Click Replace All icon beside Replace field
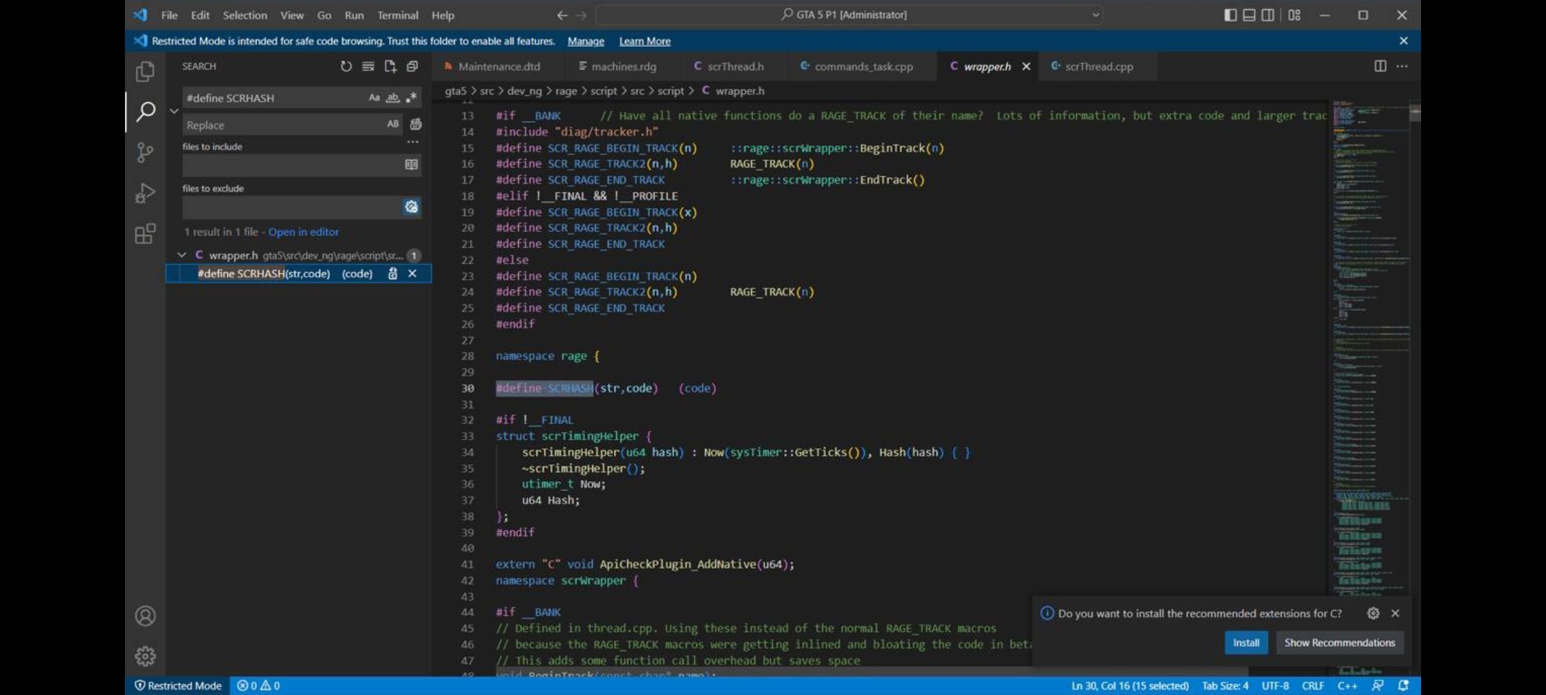The image size is (1546, 695). [x=415, y=124]
